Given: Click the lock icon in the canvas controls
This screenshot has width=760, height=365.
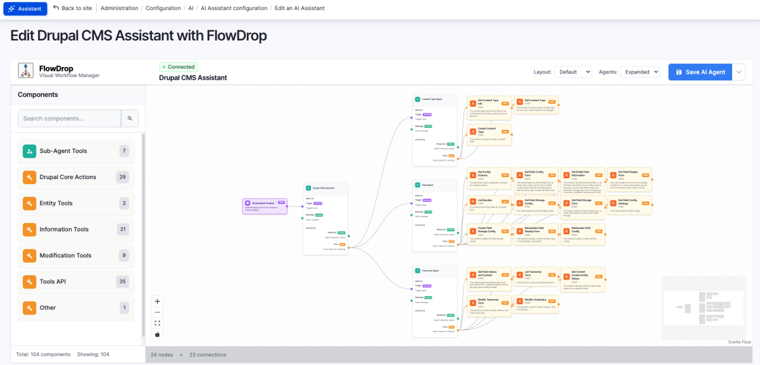Looking at the screenshot, I should [x=157, y=334].
